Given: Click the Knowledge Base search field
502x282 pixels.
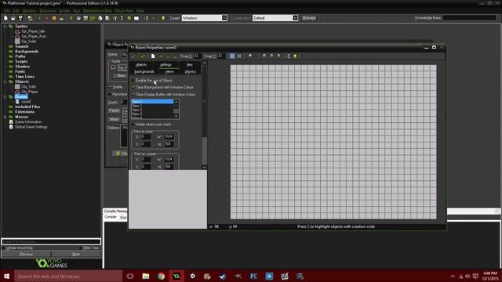Looking at the screenshot, I should pos(469,18).
